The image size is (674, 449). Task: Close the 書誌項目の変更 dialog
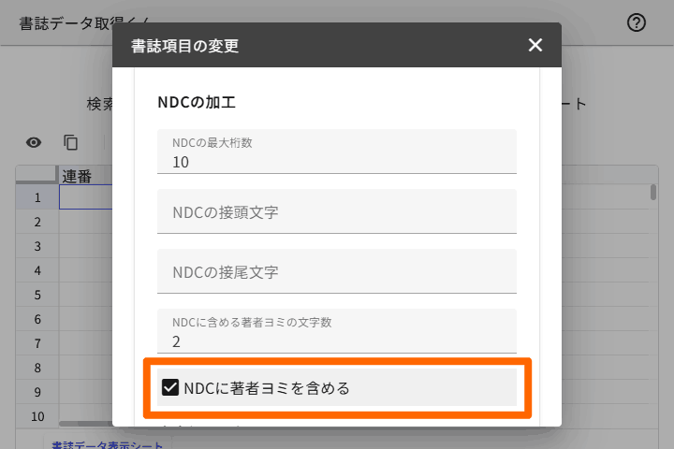point(535,45)
